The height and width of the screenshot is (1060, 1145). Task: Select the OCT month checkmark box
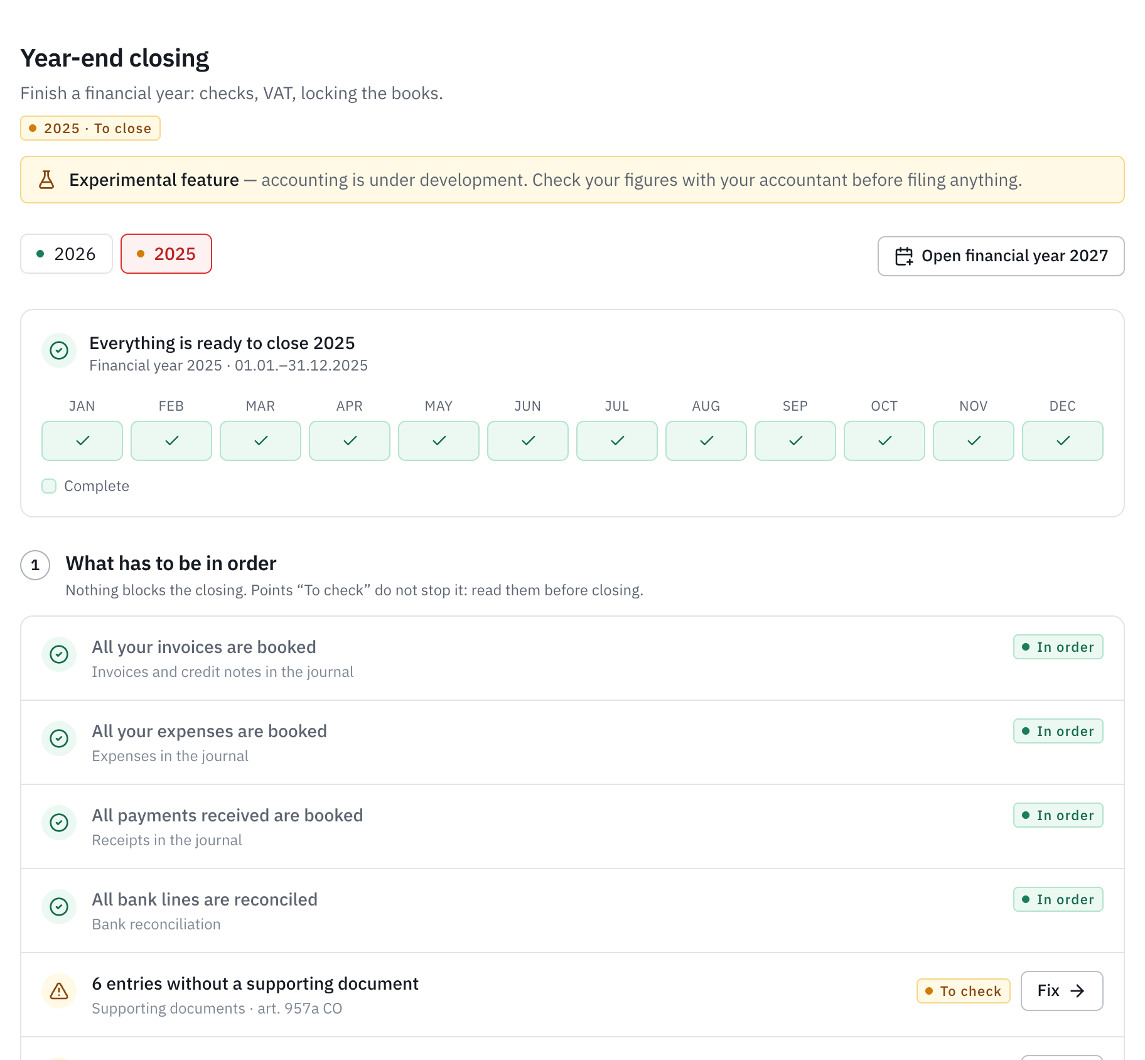884,441
